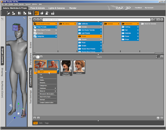Screen dimensions: 166x130
Task: Choose Delete... from the context menu
Action: [47, 80]
